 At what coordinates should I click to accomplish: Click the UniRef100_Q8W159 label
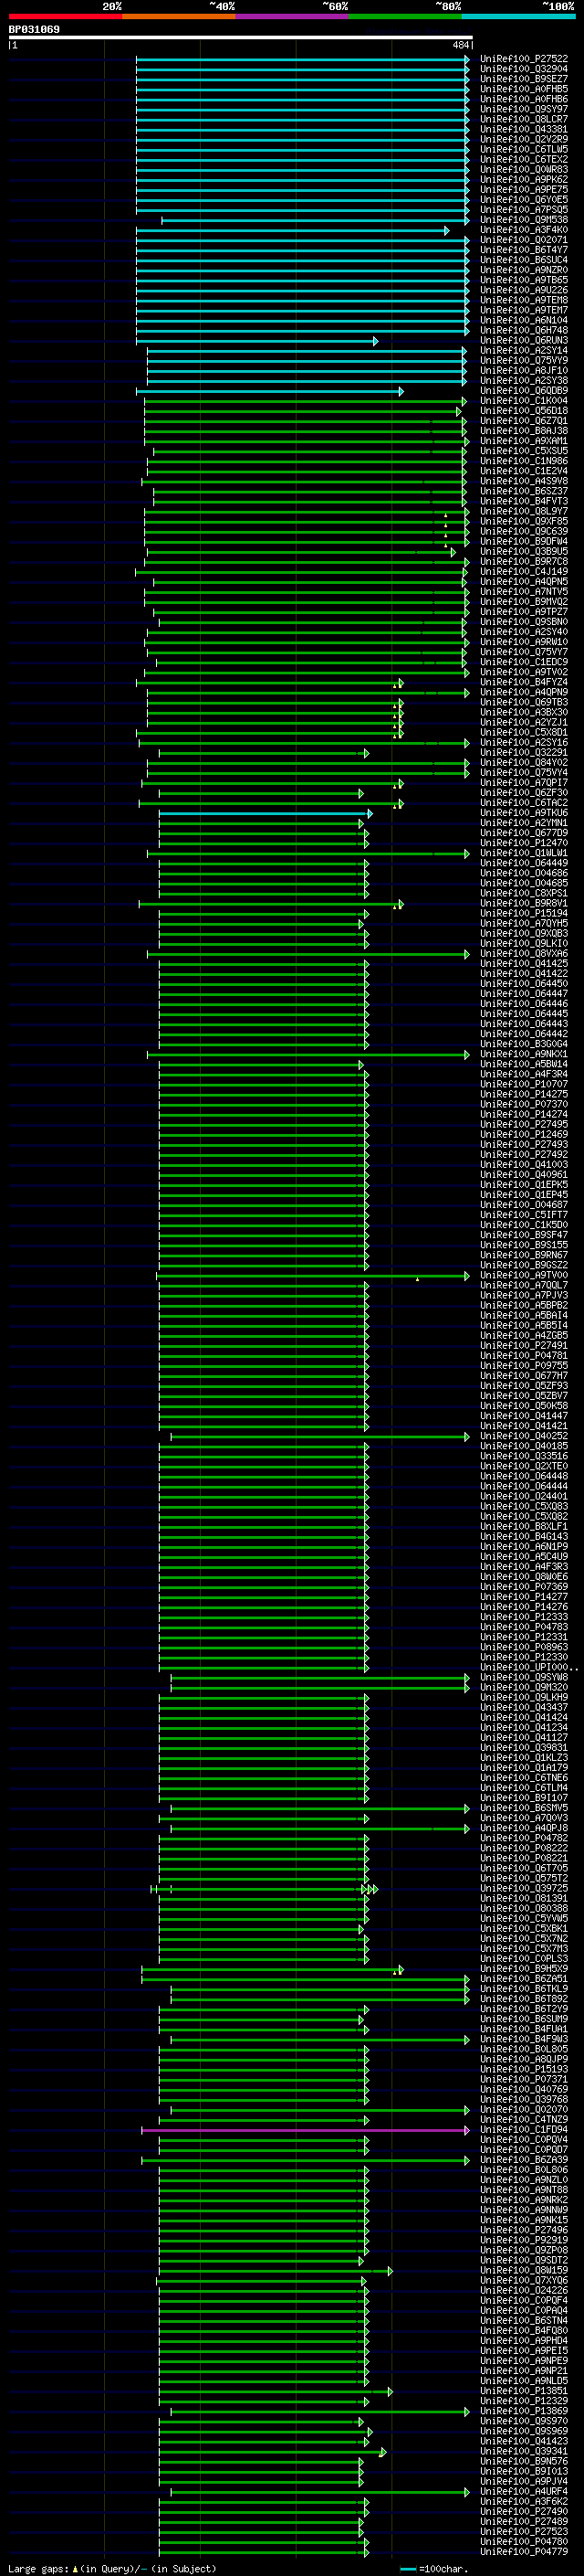523,2272
